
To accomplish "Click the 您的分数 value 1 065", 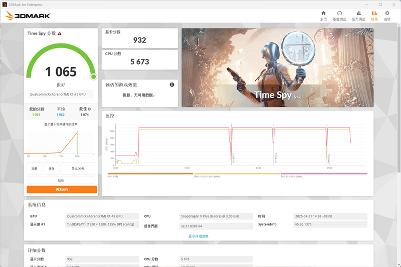I will pyautogui.click(x=36, y=115).
